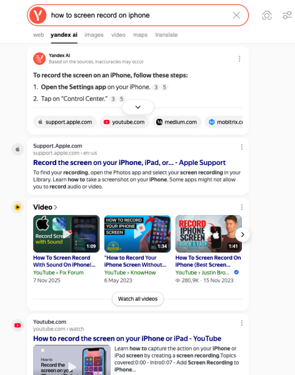Click 'Open the Settings app' step text
The width and height of the screenshot is (295, 375).
point(74,87)
